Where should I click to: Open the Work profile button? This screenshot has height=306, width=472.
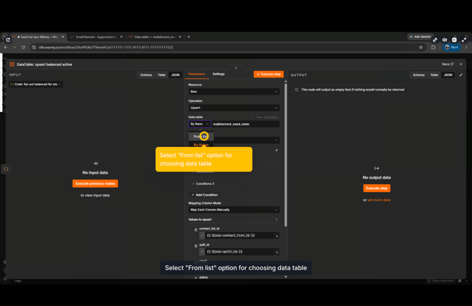click(452, 47)
